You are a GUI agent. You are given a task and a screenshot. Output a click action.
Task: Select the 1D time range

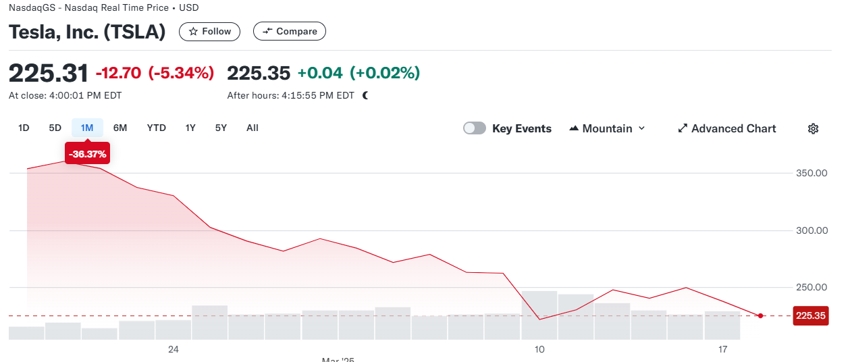pyautogui.click(x=24, y=128)
